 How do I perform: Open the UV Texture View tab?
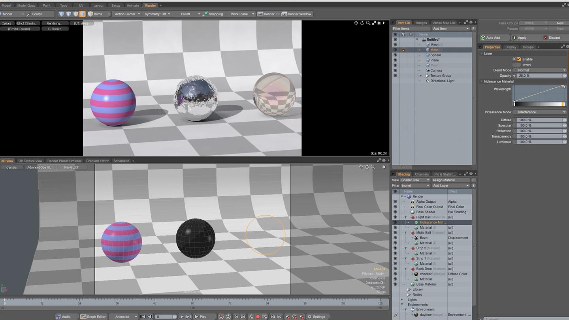point(30,161)
